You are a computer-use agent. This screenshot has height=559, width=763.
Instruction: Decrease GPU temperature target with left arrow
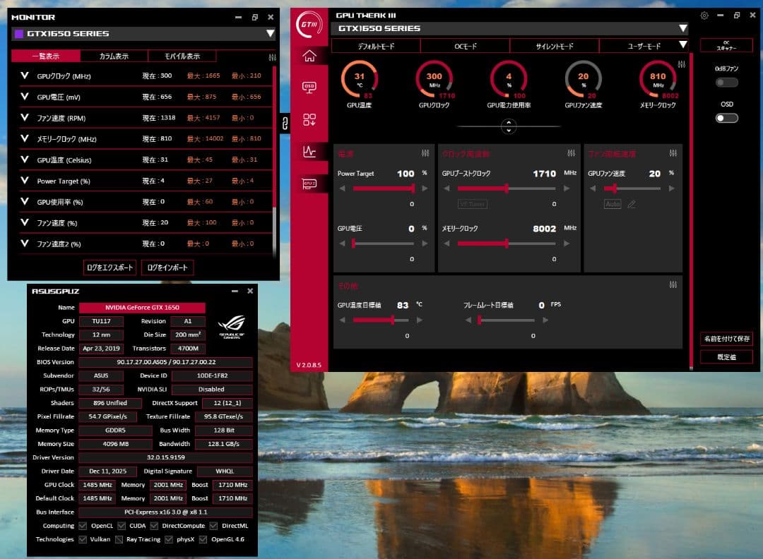[343, 320]
